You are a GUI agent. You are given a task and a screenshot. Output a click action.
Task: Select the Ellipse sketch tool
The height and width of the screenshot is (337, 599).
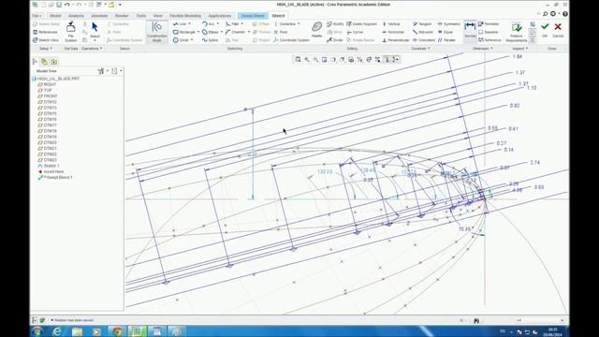[x=210, y=32]
